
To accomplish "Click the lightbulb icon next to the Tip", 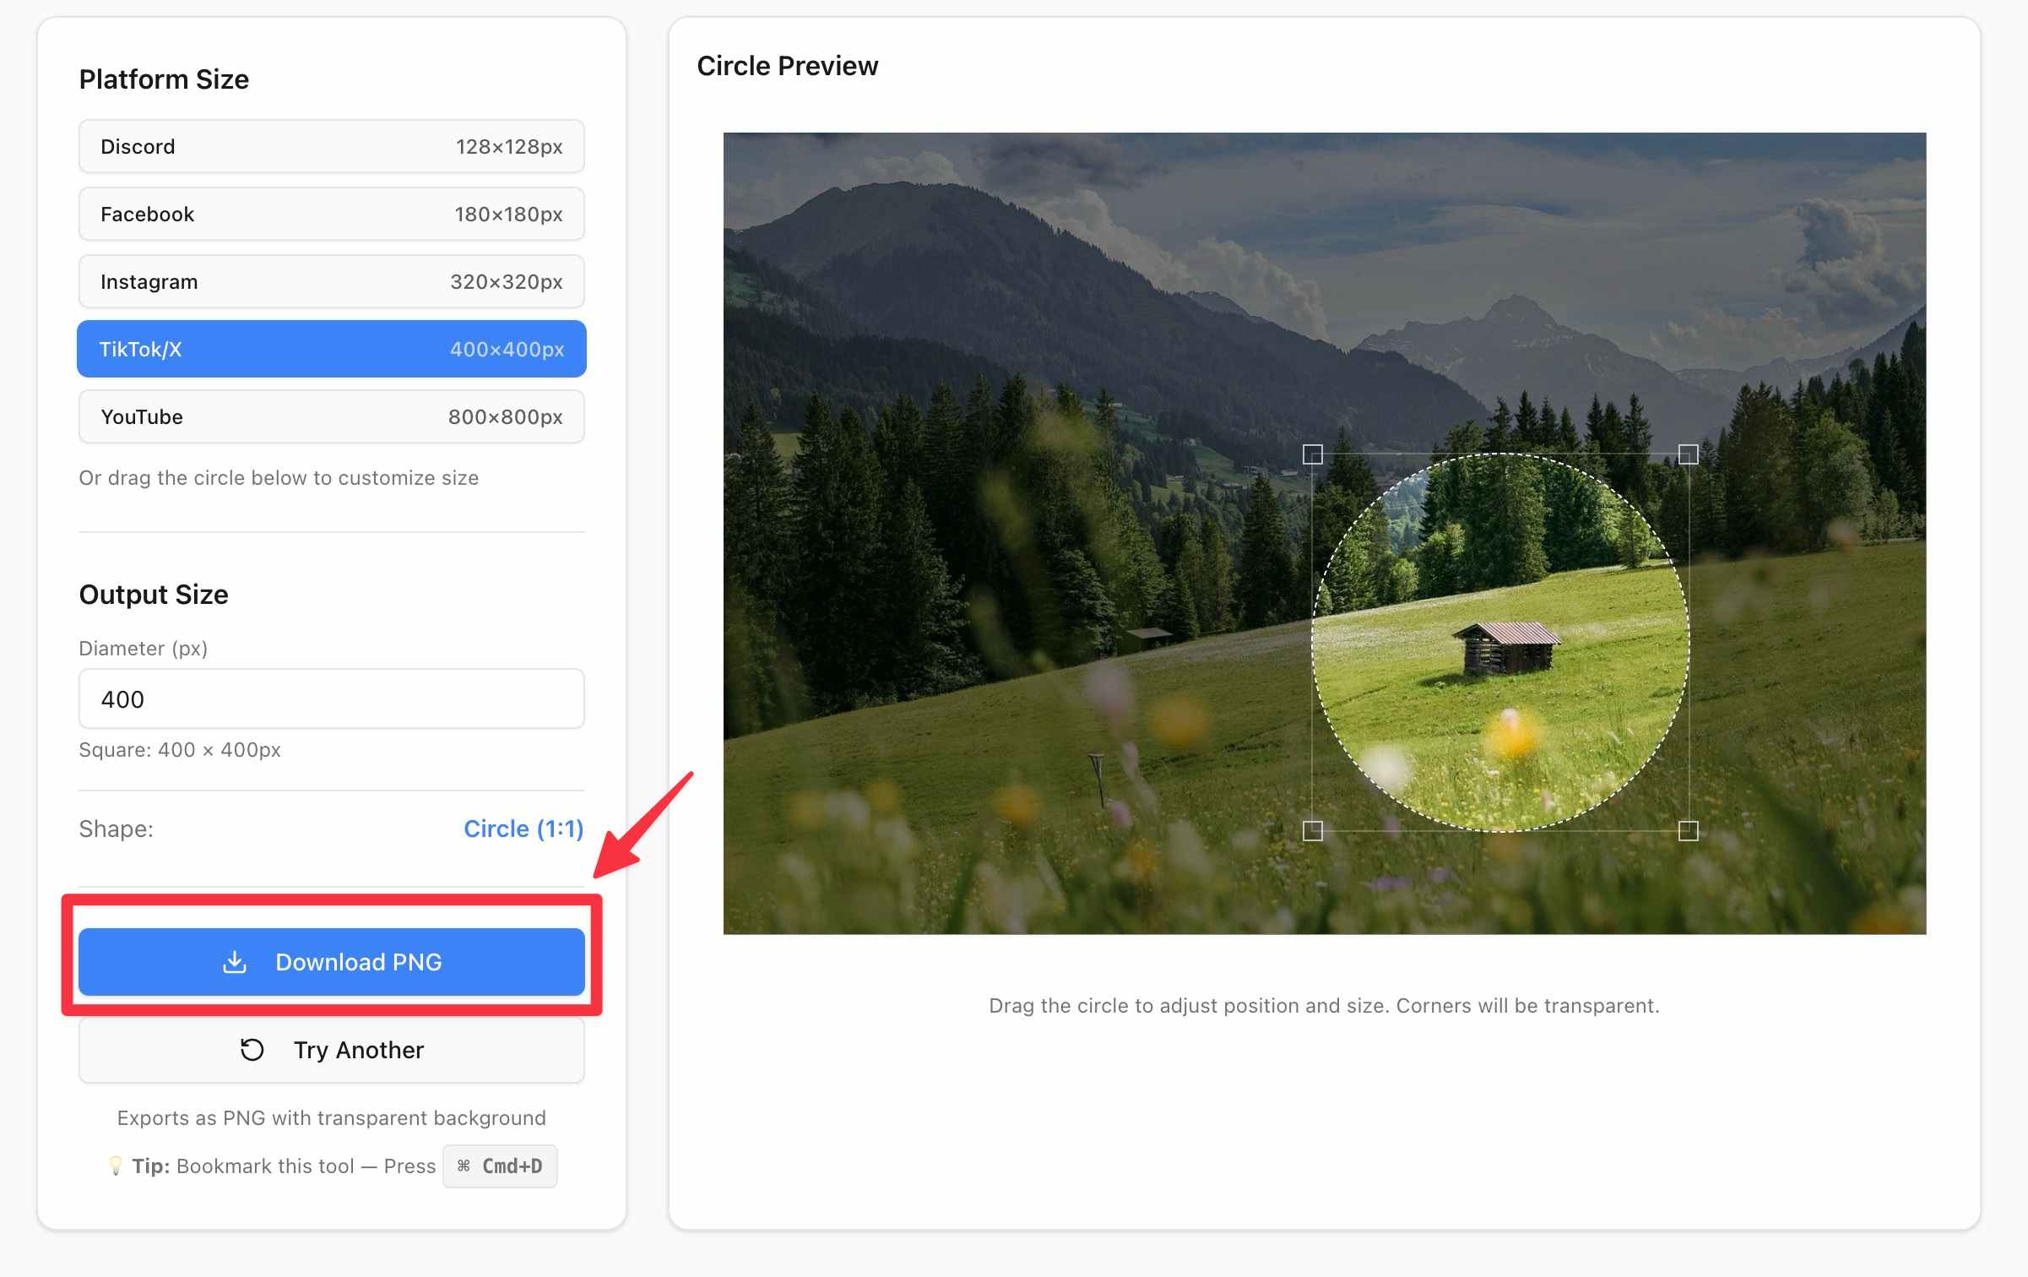I will click(x=117, y=1166).
